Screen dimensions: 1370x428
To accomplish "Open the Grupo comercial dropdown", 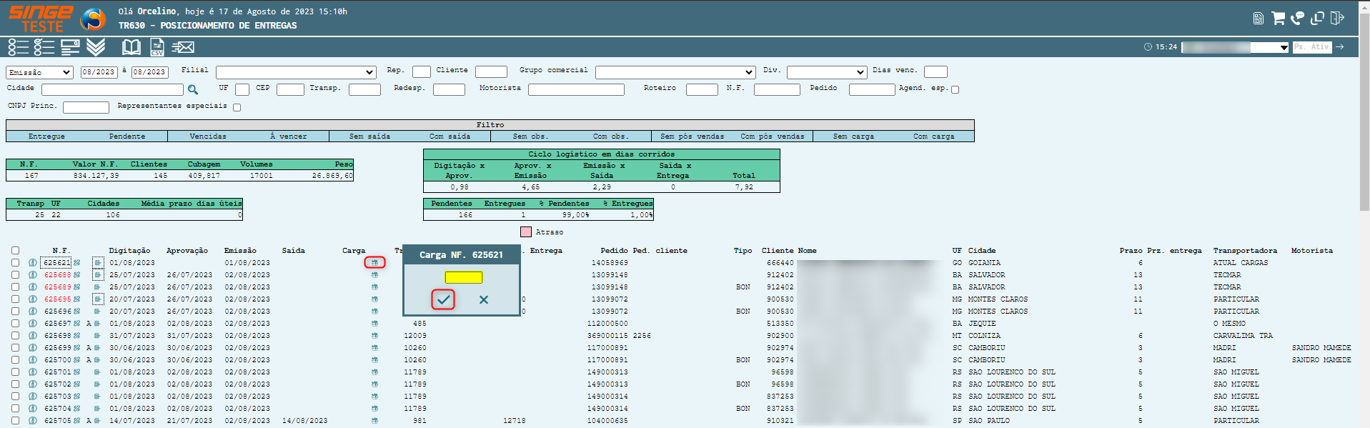I will 675,72.
